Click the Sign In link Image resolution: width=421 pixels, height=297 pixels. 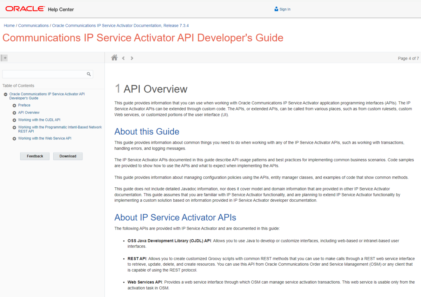pyautogui.click(x=285, y=9)
